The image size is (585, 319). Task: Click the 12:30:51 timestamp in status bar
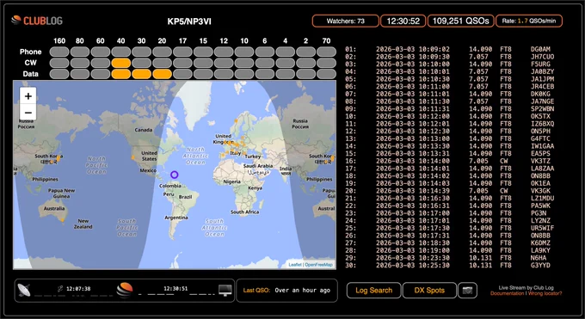175,288
